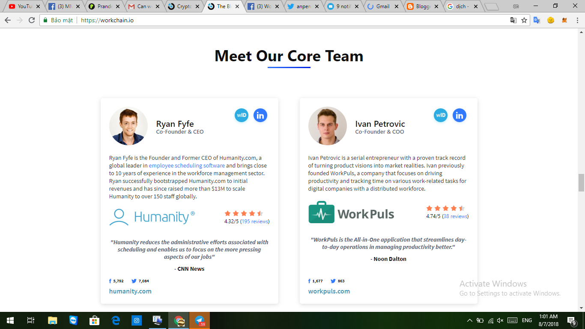
Task: Open the Windows Start menu
Action: click(10, 320)
